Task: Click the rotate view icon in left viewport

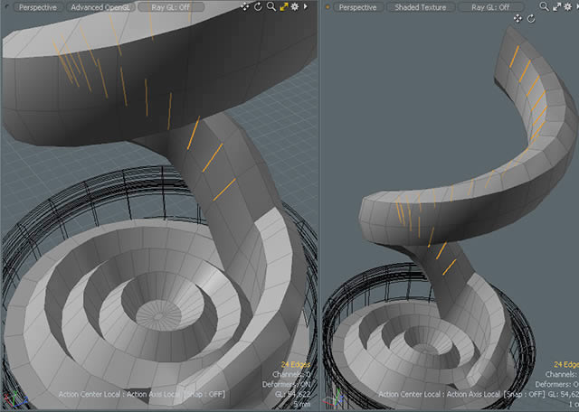Action: [x=258, y=6]
